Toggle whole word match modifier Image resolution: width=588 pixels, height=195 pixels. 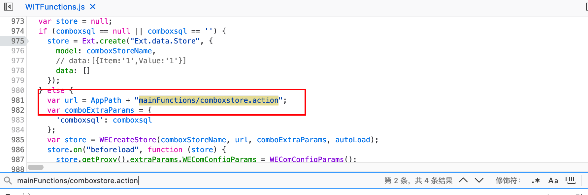coord(571,181)
